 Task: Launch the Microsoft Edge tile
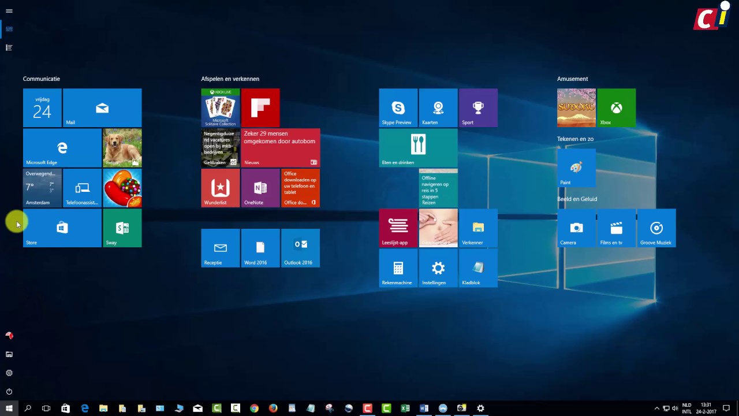tap(62, 148)
